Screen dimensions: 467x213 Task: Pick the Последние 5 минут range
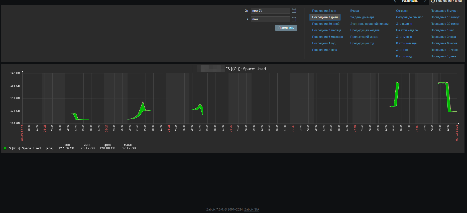(444, 11)
